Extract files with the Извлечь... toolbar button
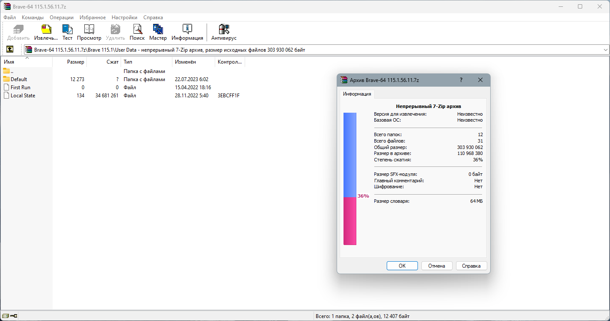Screen dimensions: 610x321 (x=46, y=32)
